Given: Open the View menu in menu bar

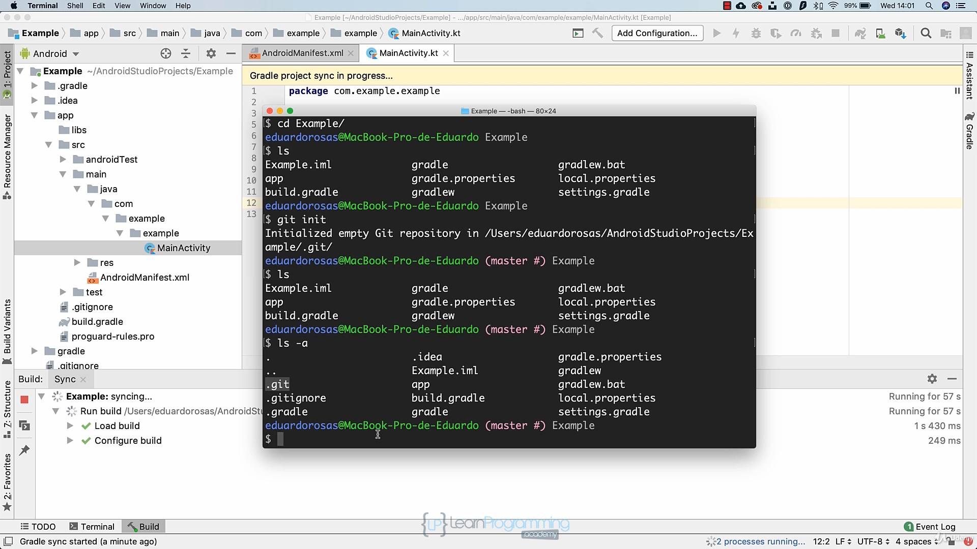Looking at the screenshot, I should (122, 6).
